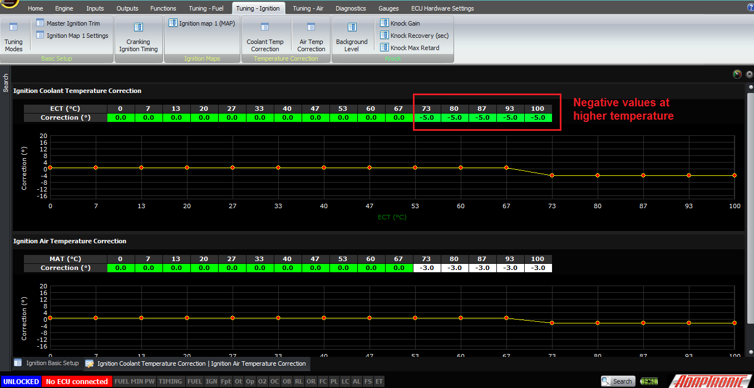Click the Adaptronic logo in bottom-right corner
The width and height of the screenshot is (754, 388).
tap(710, 381)
